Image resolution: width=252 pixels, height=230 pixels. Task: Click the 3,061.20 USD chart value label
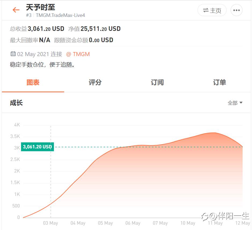38,147
